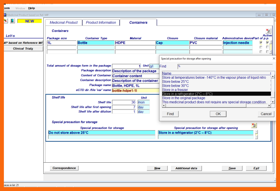
Task: Click the Package size field containing 1L
Action: [62, 43]
